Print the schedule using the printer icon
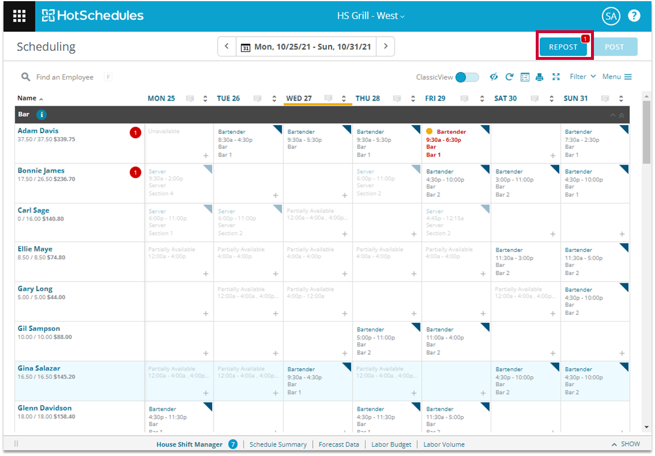The image size is (655, 456). [540, 77]
